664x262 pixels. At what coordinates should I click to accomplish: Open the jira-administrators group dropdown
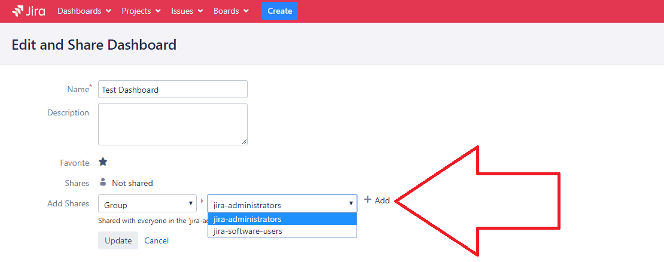click(x=282, y=203)
